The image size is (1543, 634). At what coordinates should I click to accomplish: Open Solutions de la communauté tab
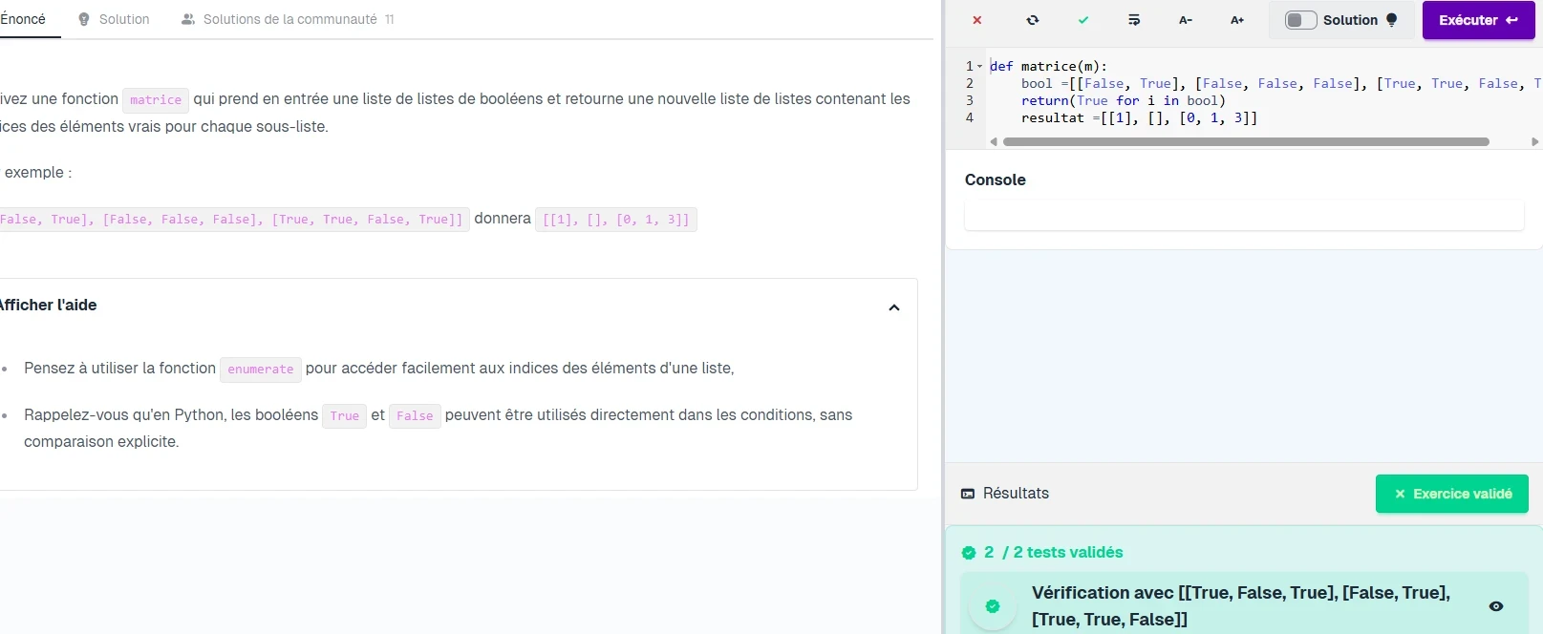pyautogui.click(x=288, y=19)
